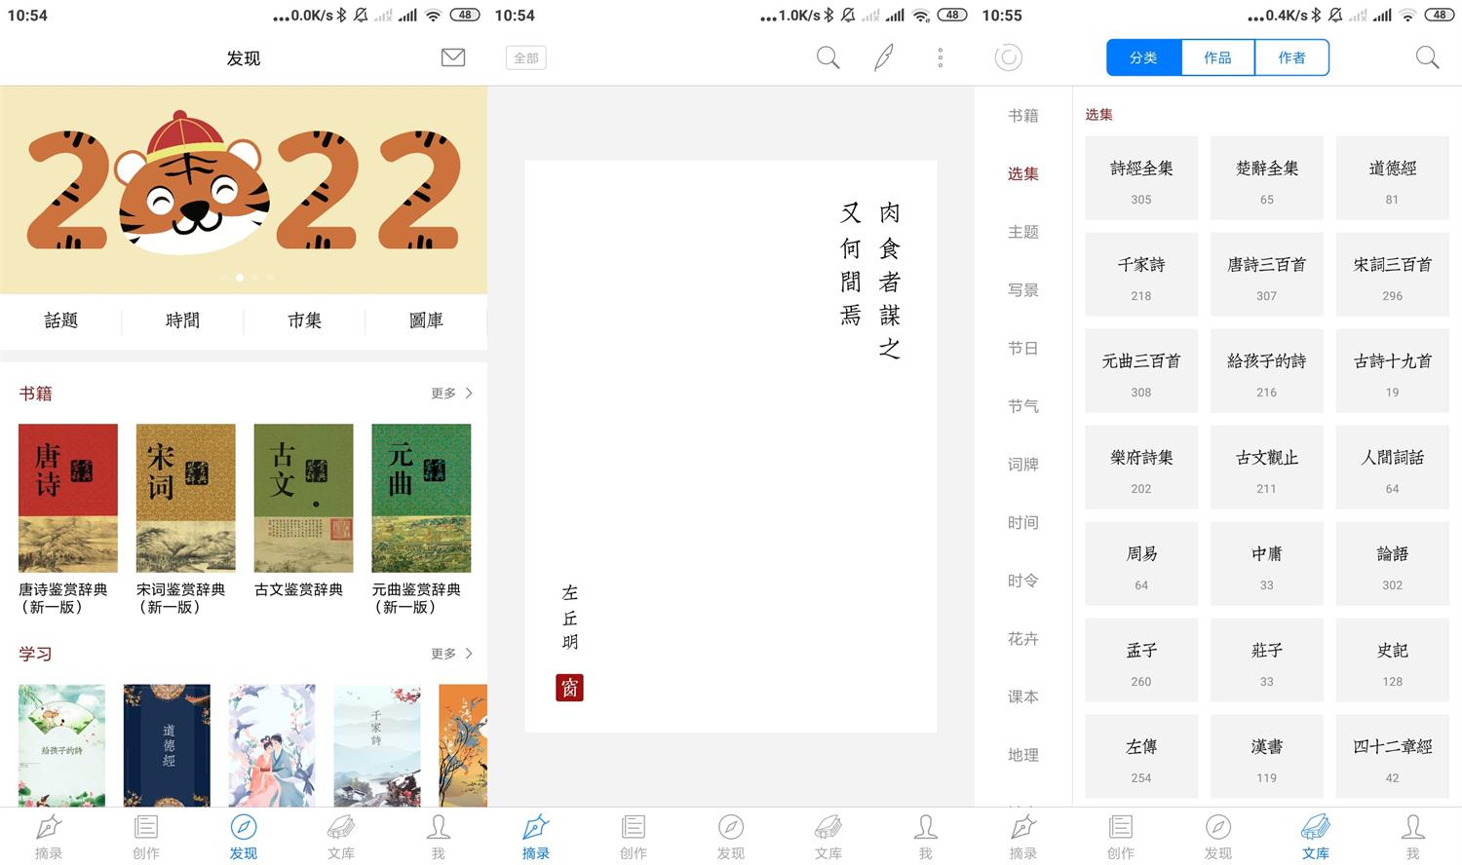Screen dimensions: 1462x865
Task: Expand 更多 for the 书籍 section
Action: (x=451, y=394)
